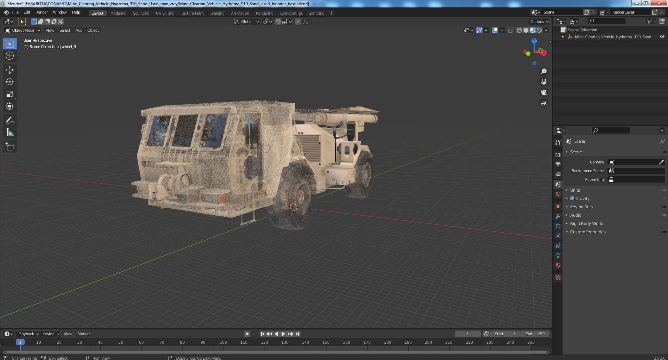Toggle auto keying record button

tap(247, 334)
